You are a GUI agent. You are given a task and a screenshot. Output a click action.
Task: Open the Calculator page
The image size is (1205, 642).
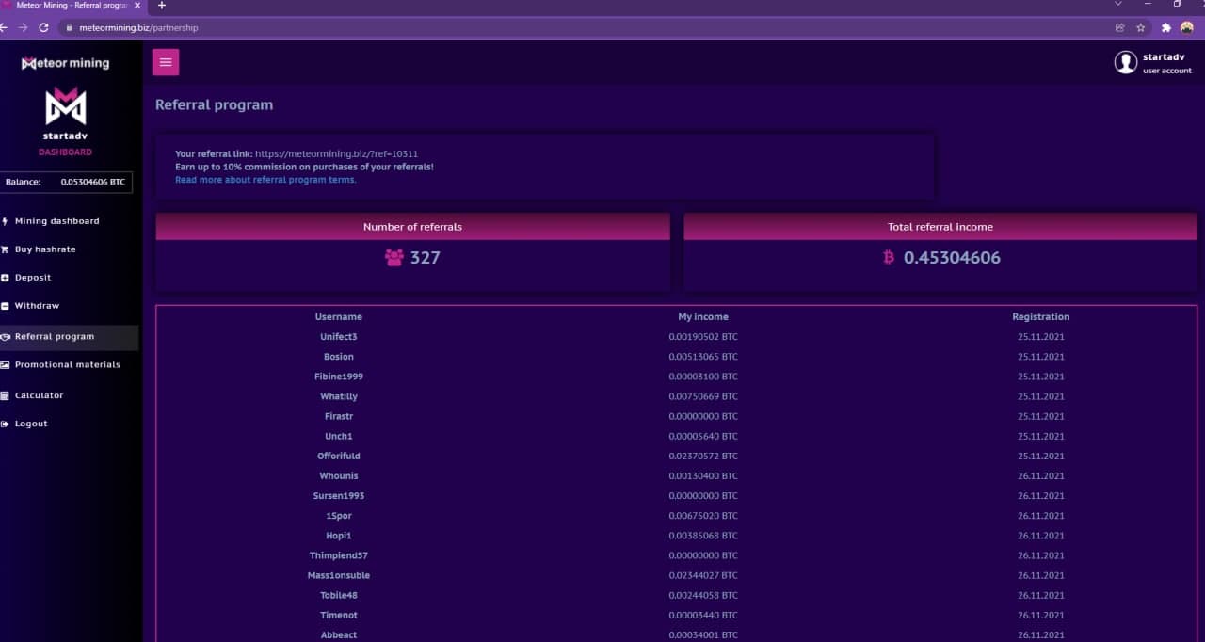39,395
